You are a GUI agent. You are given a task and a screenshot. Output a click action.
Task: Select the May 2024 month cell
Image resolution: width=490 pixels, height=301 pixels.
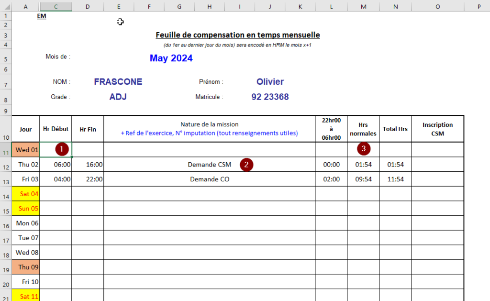(x=171, y=58)
